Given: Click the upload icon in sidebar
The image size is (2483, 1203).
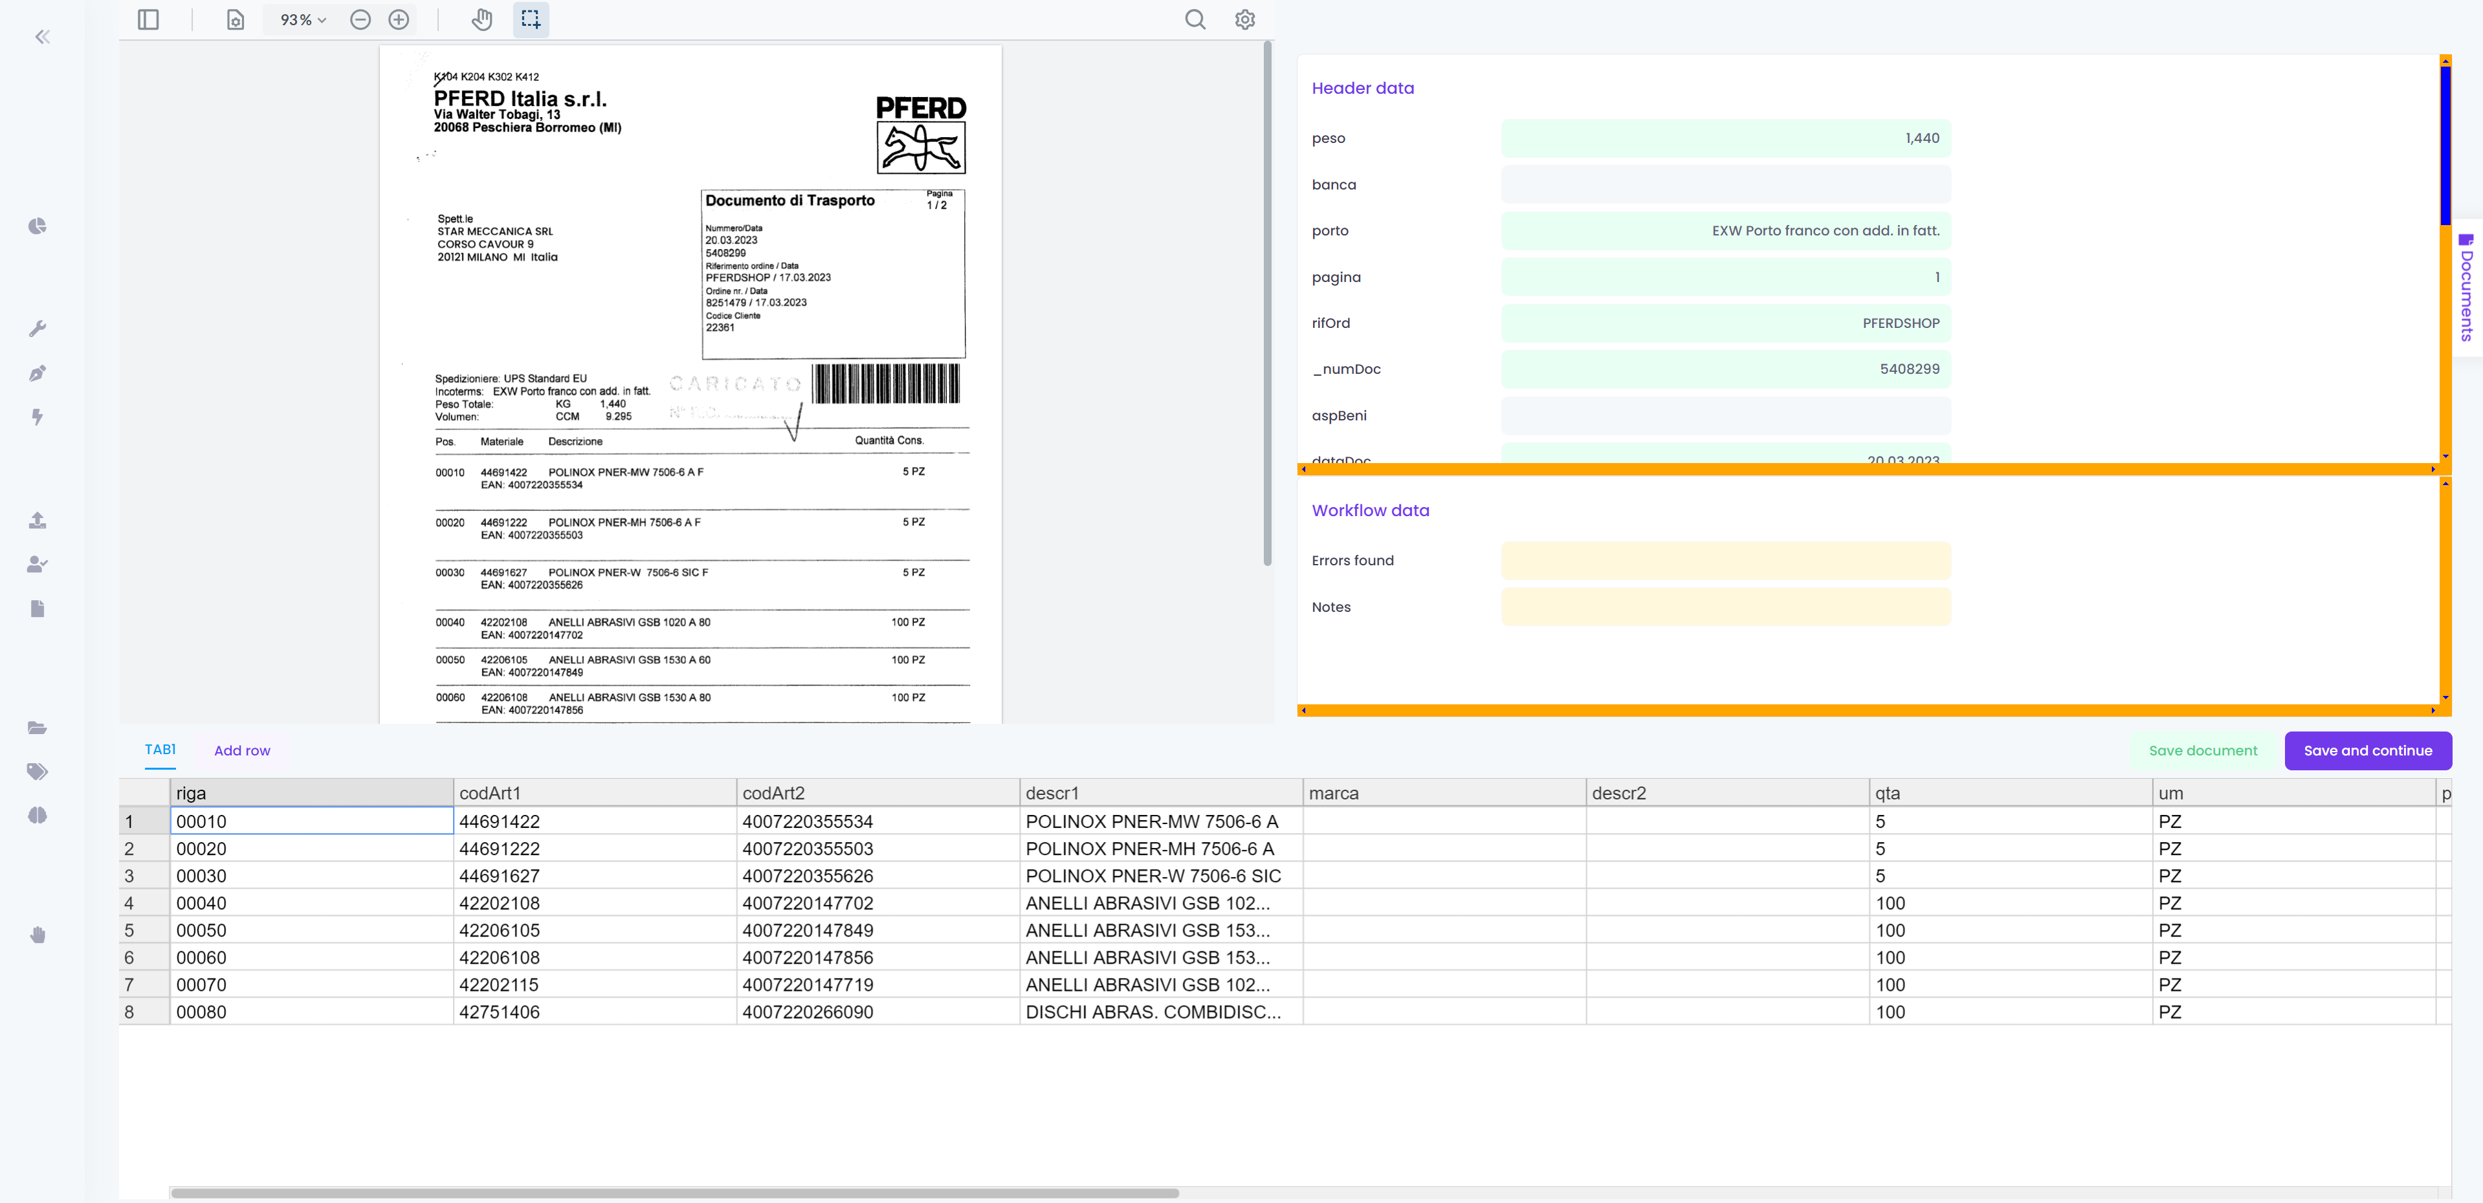Looking at the screenshot, I should click(38, 520).
